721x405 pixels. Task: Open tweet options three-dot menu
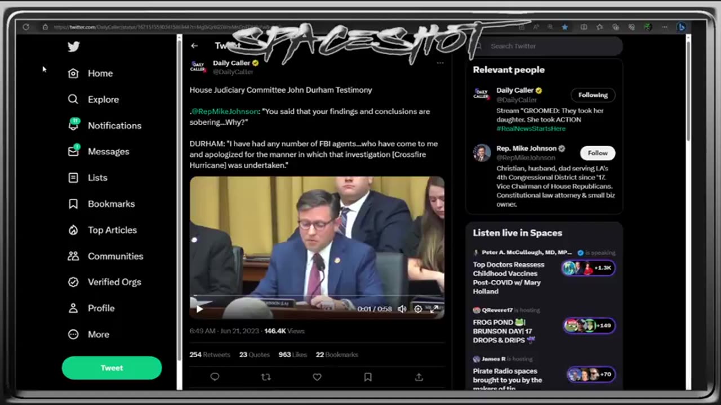coord(440,63)
